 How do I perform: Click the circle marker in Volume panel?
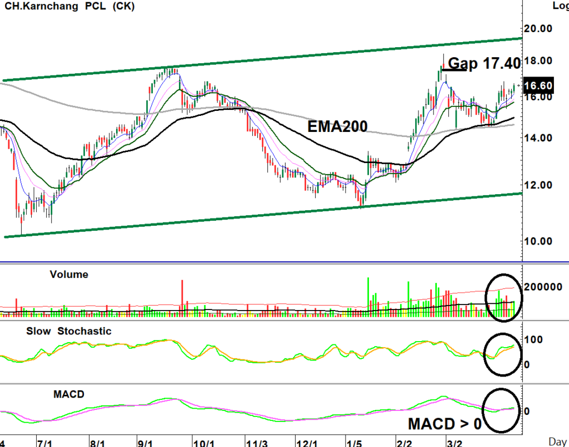pyautogui.click(x=503, y=298)
